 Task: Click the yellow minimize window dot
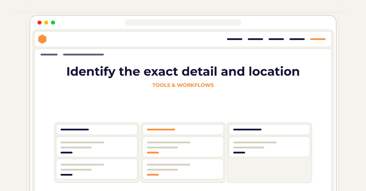(x=46, y=22)
